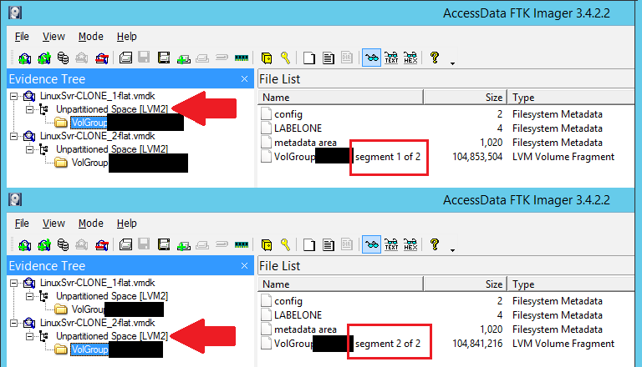642x367 pixels.
Task: Toggle automatic preview glasses mode, segment 1 window
Action: [x=371, y=58]
